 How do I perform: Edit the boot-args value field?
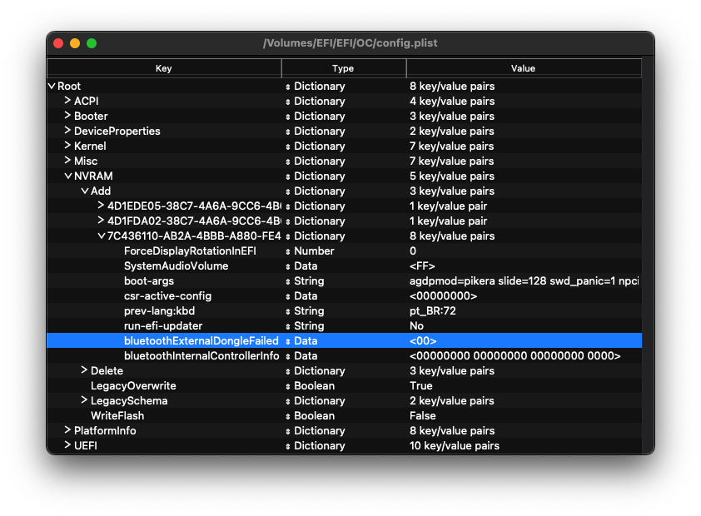(525, 281)
